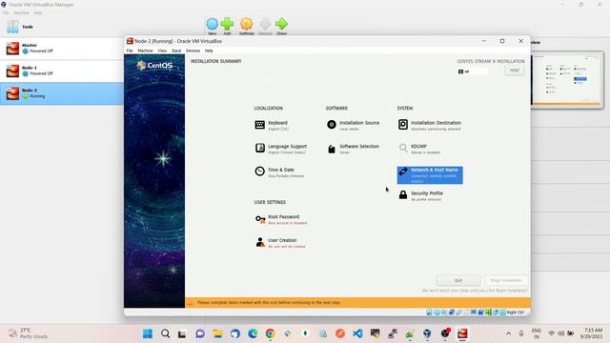The image size is (610, 343).
Task: Open taskbar Search
Action: pos(165,333)
